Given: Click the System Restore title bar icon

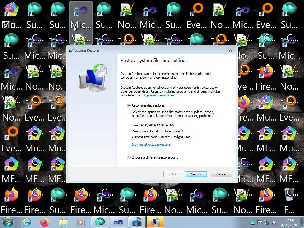Looking at the screenshot, I should (71, 50).
